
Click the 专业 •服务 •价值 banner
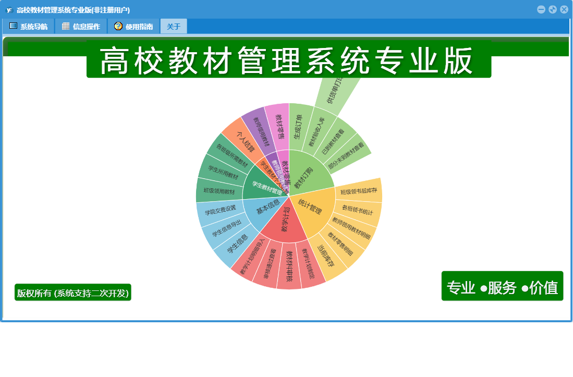(x=502, y=286)
